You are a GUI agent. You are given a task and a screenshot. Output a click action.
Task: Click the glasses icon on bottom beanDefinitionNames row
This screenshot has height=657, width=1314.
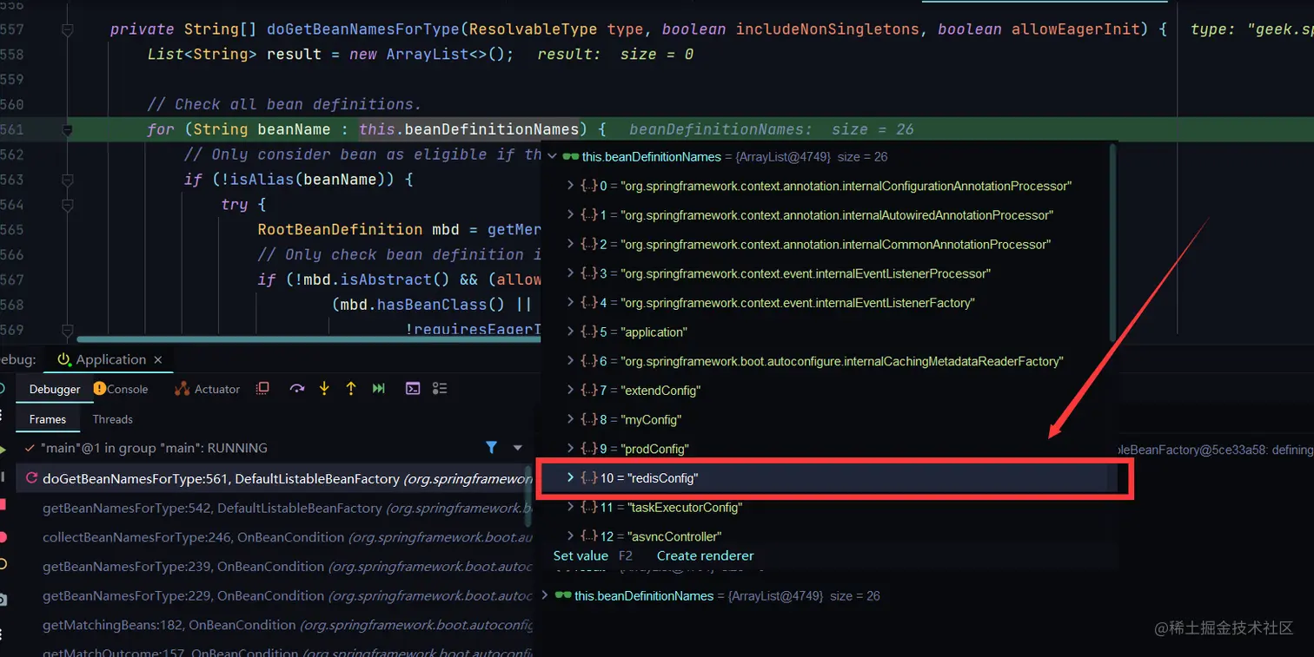(x=563, y=596)
